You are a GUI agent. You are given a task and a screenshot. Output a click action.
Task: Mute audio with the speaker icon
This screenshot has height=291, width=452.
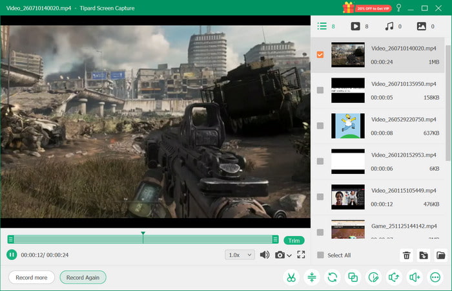click(264, 255)
